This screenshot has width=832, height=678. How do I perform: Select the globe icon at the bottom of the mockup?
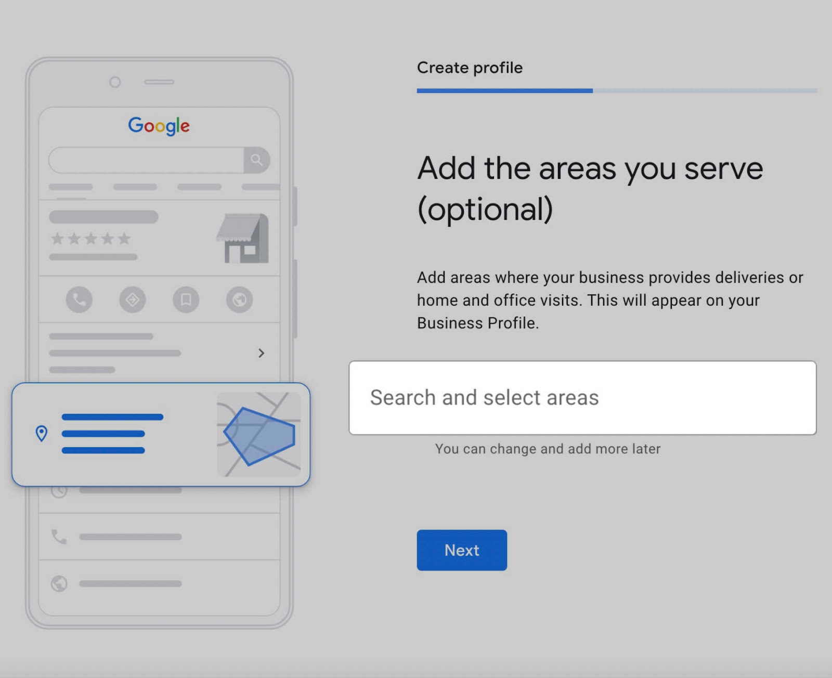pos(59,583)
